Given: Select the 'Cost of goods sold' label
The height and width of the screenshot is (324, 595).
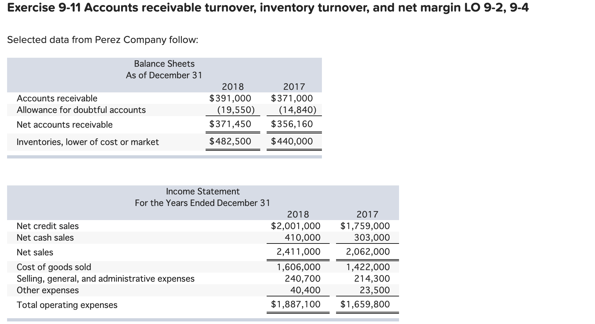Looking at the screenshot, I should pyautogui.click(x=54, y=267).
